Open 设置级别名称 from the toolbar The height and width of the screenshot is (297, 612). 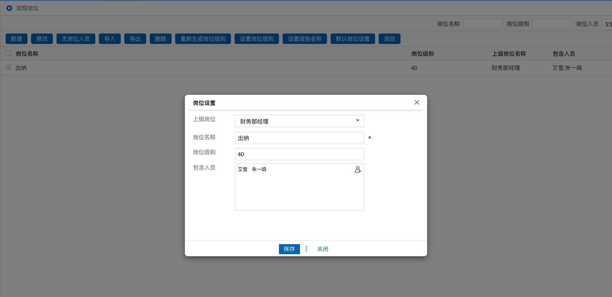tap(305, 39)
